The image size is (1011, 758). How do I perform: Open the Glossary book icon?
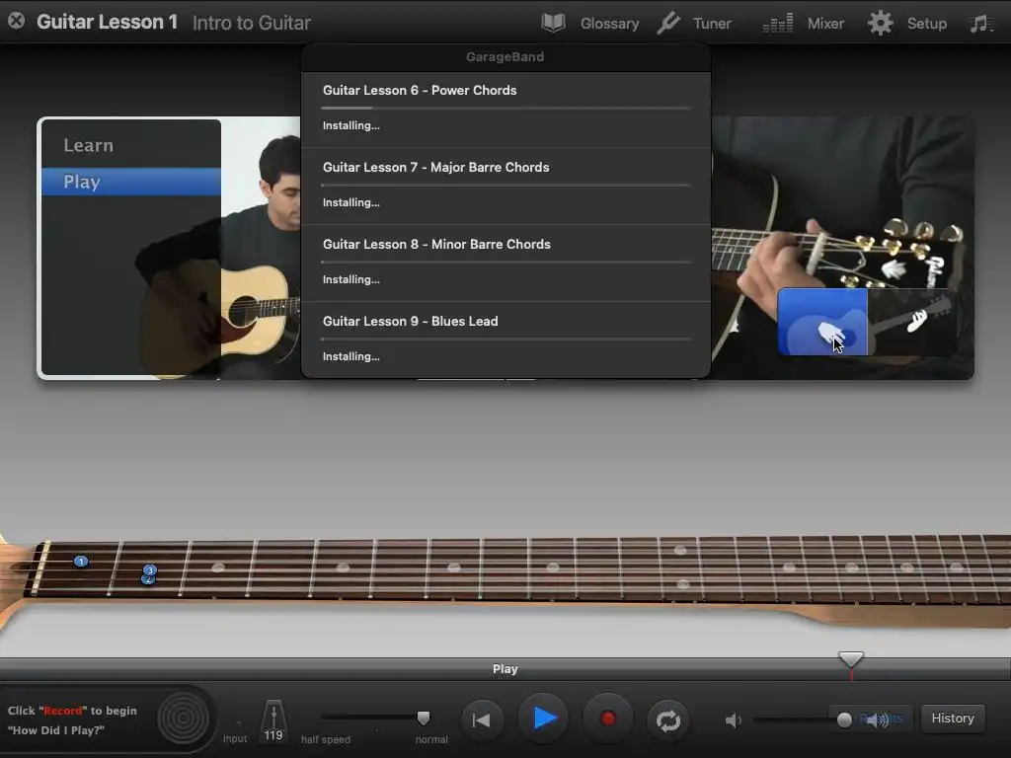[x=553, y=24]
